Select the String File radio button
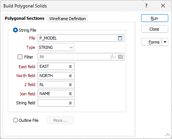The image size is (172, 139). coord(15,30)
